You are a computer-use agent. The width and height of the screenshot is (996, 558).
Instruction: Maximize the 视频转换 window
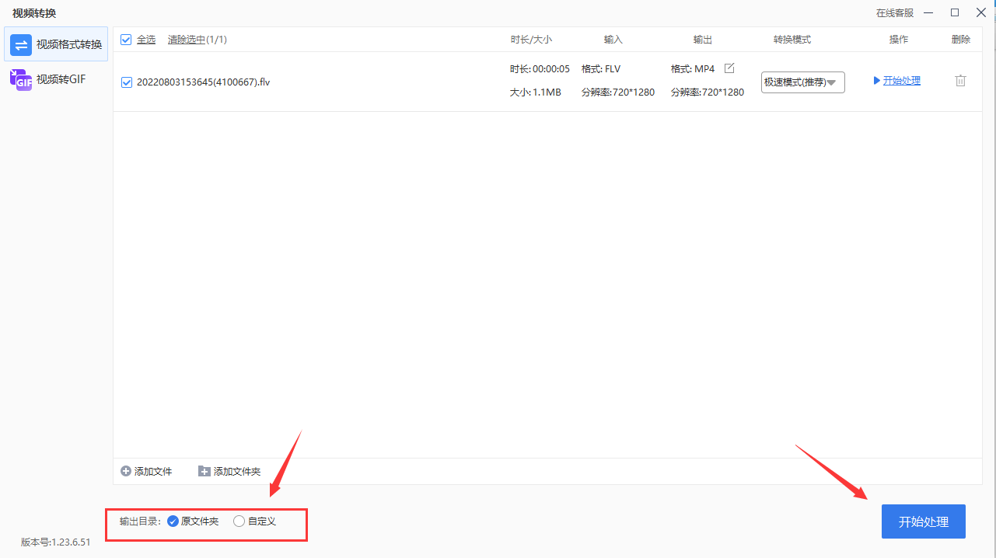[955, 12]
